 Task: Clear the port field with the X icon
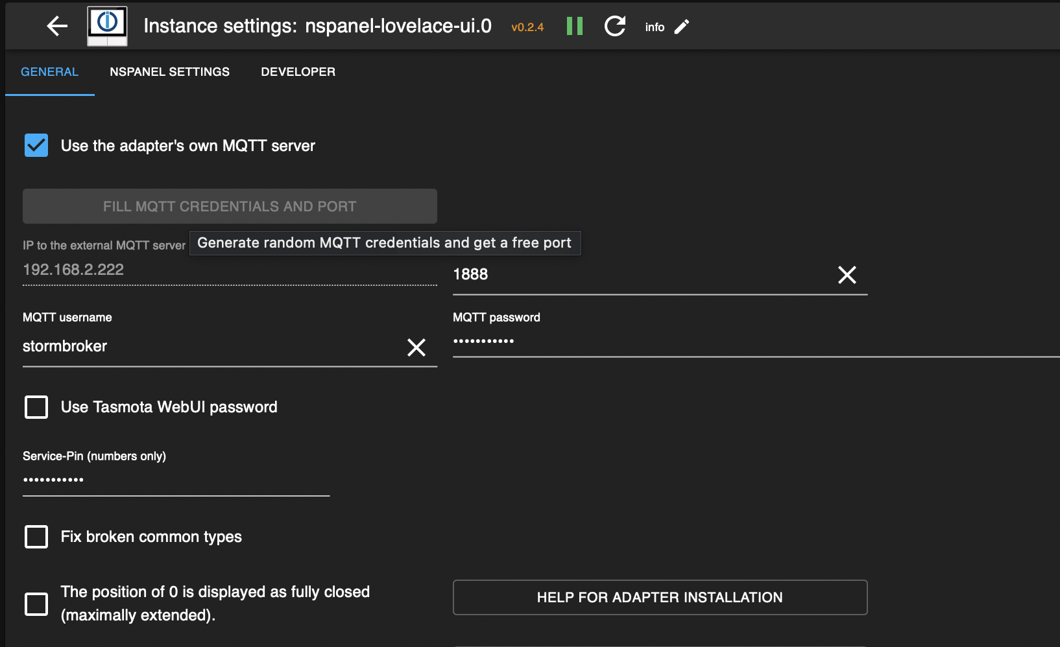click(x=847, y=275)
